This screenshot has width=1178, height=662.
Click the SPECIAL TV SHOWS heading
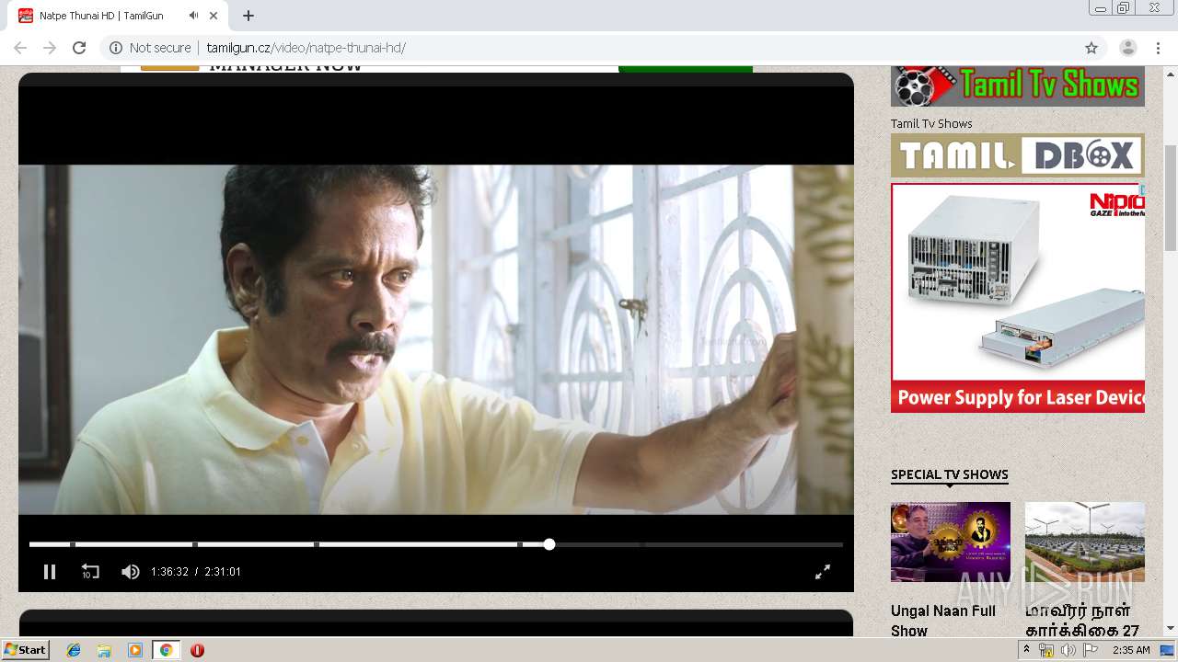pyautogui.click(x=950, y=474)
